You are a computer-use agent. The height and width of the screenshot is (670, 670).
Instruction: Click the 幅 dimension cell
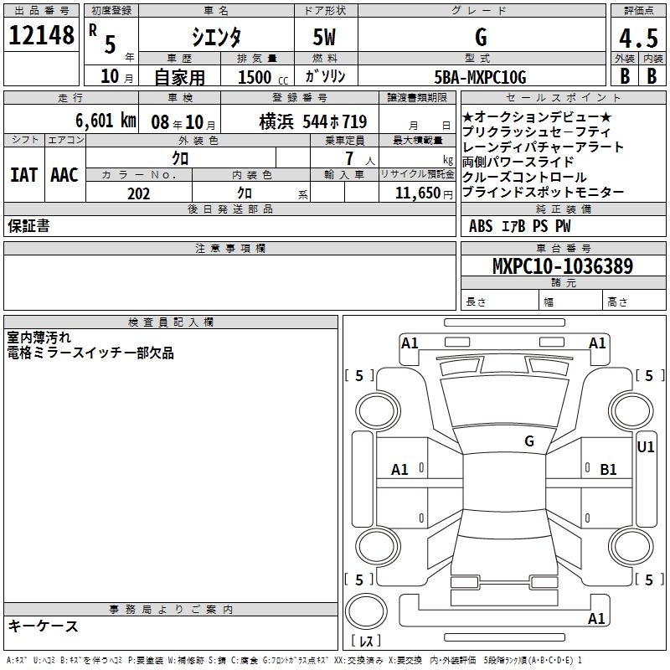tap(570, 301)
